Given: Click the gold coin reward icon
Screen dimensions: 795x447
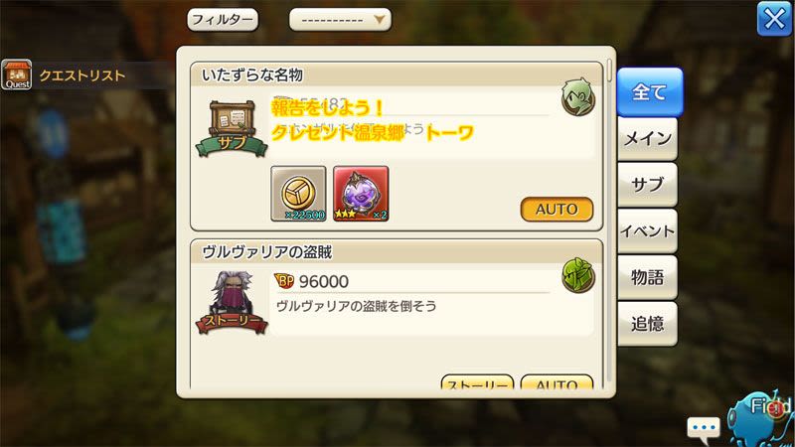Looking at the screenshot, I should (x=299, y=194).
